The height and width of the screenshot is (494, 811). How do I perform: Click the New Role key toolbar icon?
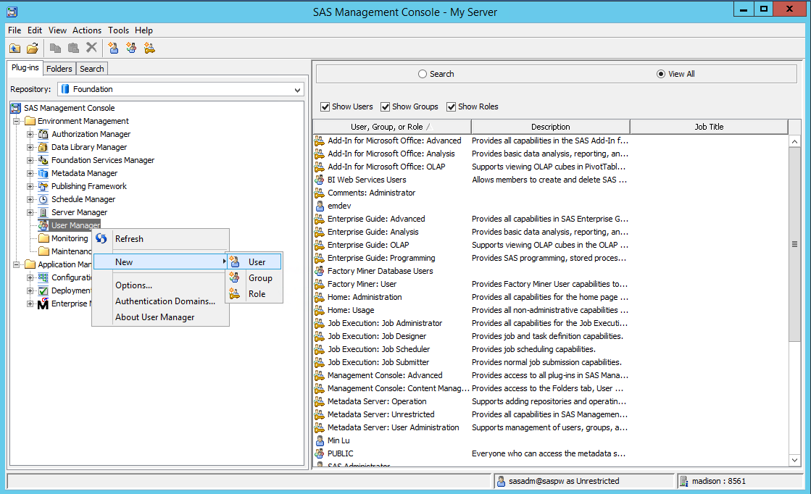[149, 48]
